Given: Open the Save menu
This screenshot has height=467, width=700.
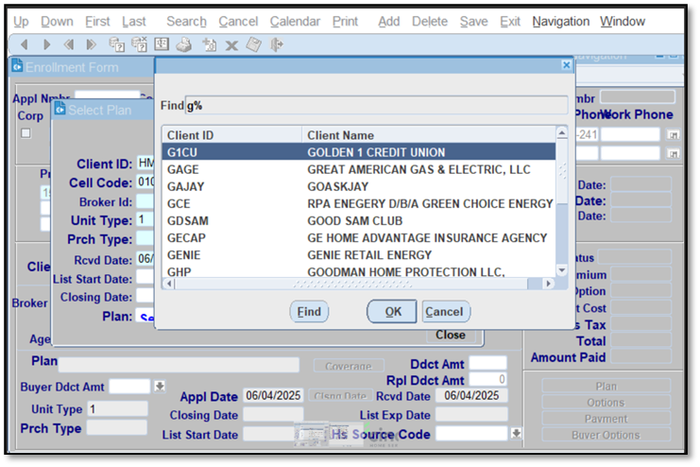Looking at the screenshot, I should tap(473, 21).
